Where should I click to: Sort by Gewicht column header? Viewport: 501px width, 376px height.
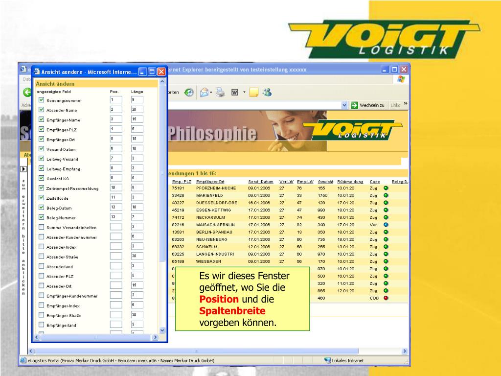[x=325, y=182]
